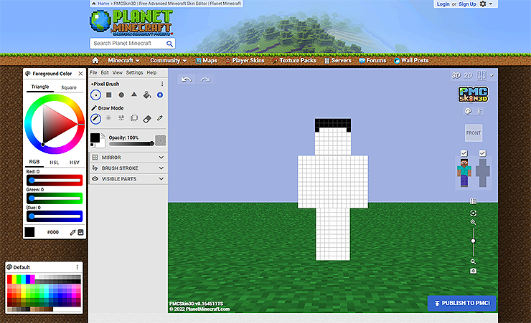Click the FRONT view cube

[474, 132]
